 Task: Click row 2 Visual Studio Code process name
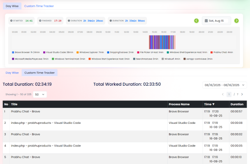tap(182, 123)
